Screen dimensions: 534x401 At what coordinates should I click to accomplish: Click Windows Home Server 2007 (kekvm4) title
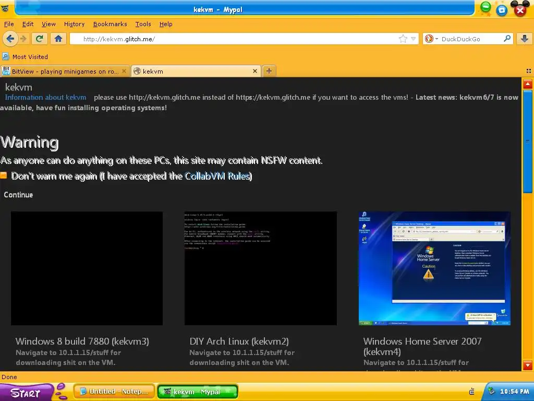tap(422, 347)
